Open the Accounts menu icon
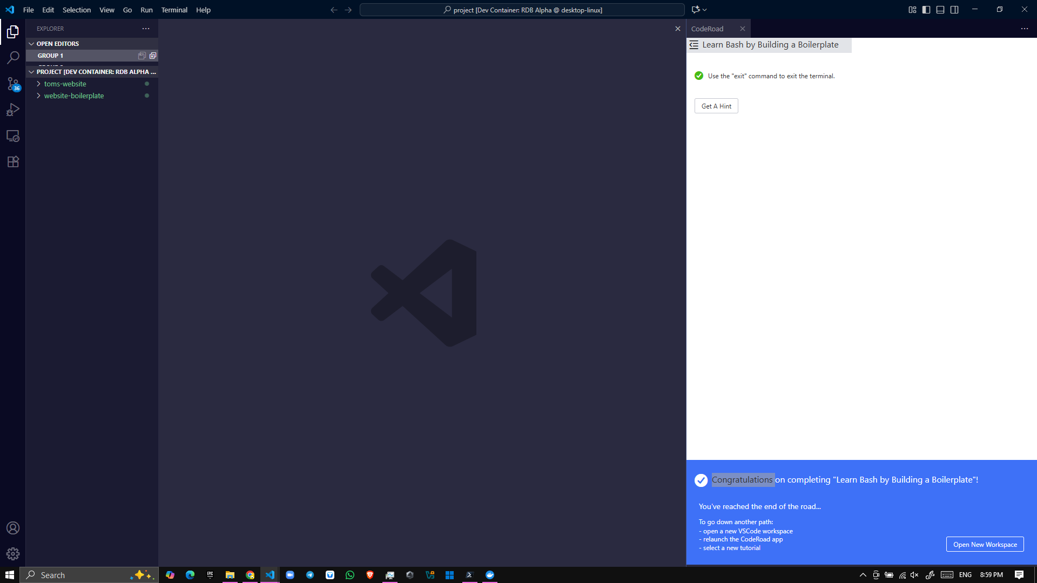This screenshot has height=583, width=1037. pos(13,528)
